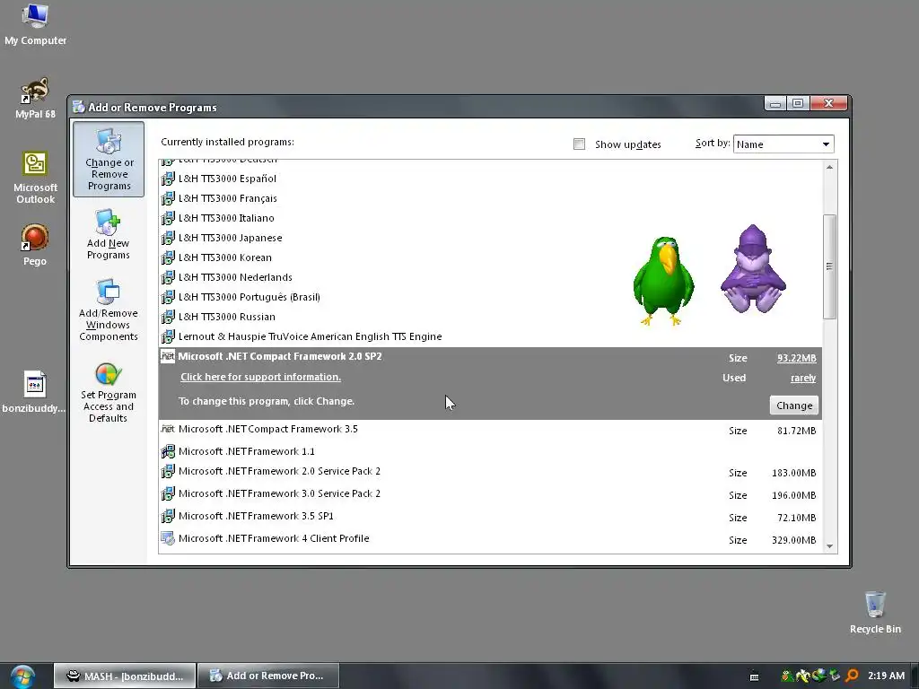919x689 pixels.
Task: Click the L&H TTS3000 Japanese installer icon
Action: pos(168,238)
